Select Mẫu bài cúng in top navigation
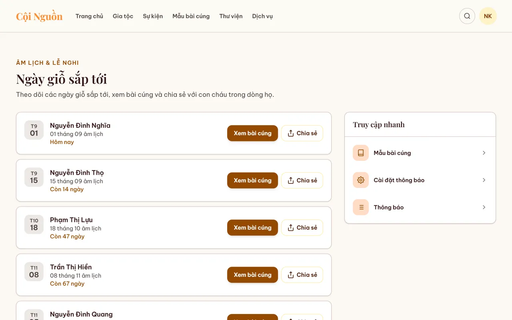 [191, 16]
